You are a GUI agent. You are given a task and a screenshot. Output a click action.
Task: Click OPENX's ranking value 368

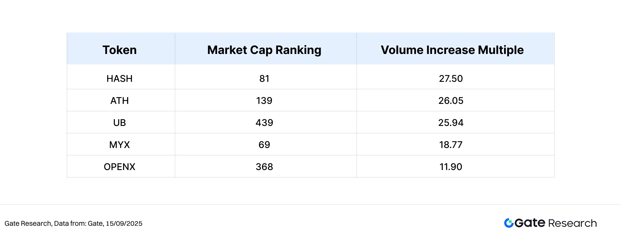(x=264, y=167)
